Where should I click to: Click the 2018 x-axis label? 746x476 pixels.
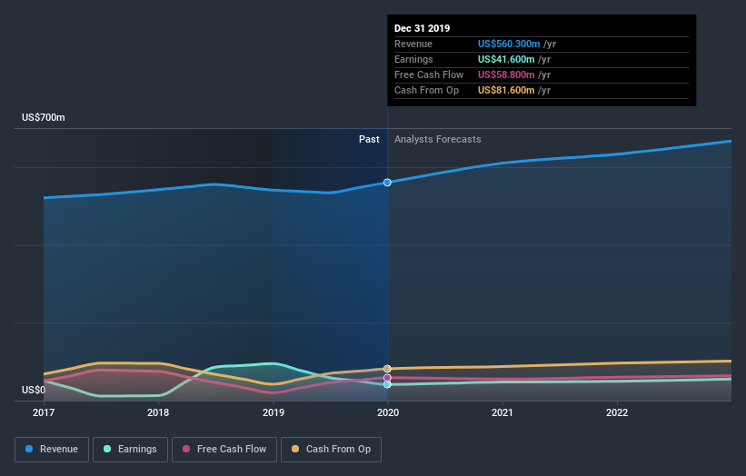158,412
